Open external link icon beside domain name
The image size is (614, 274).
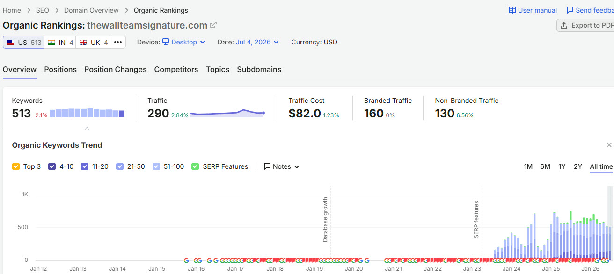213,25
